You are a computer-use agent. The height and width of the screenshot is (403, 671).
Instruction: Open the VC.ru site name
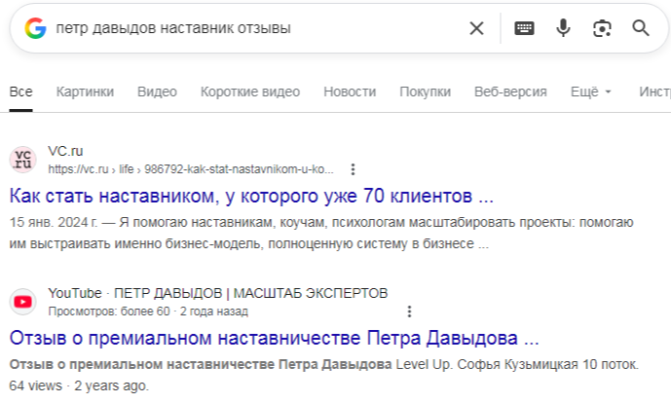pos(65,151)
